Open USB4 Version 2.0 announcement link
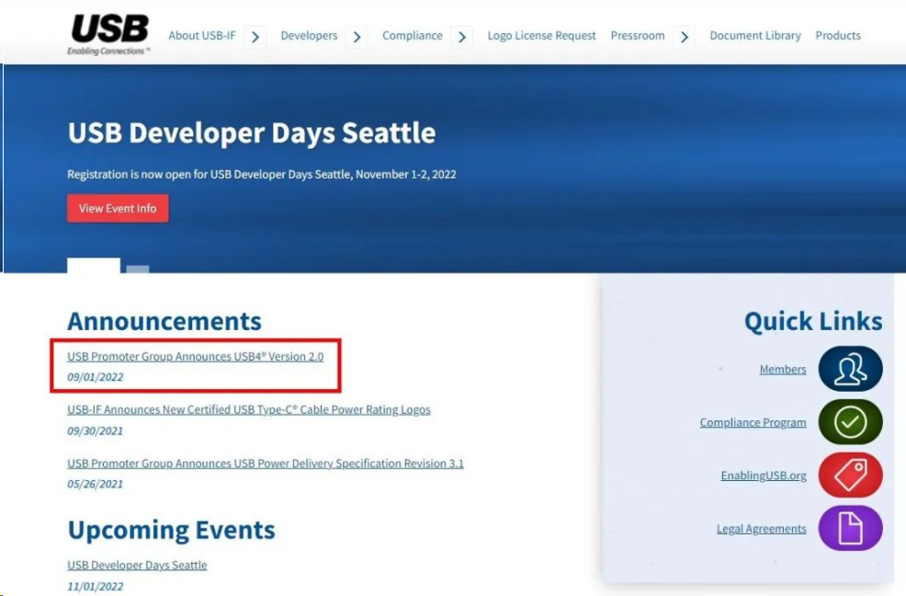This screenshot has height=596, width=906. [x=196, y=357]
